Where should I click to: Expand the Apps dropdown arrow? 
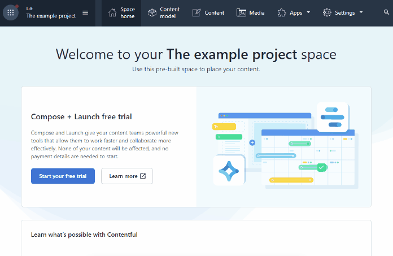point(308,12)
